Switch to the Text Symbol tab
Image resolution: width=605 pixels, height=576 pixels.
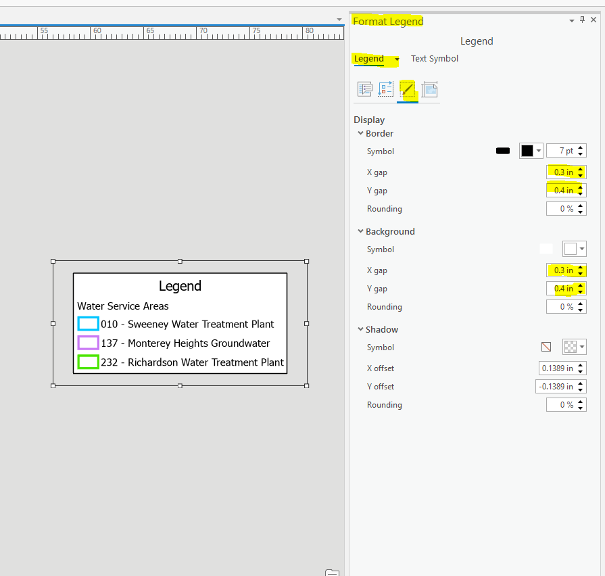pos(434,58)
